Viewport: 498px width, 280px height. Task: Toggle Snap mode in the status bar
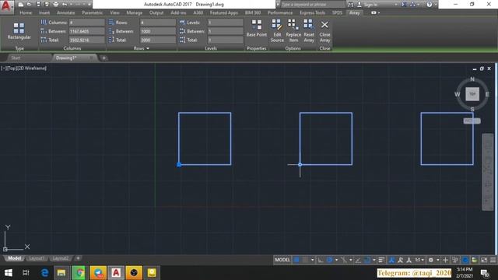tap(305, 260)
